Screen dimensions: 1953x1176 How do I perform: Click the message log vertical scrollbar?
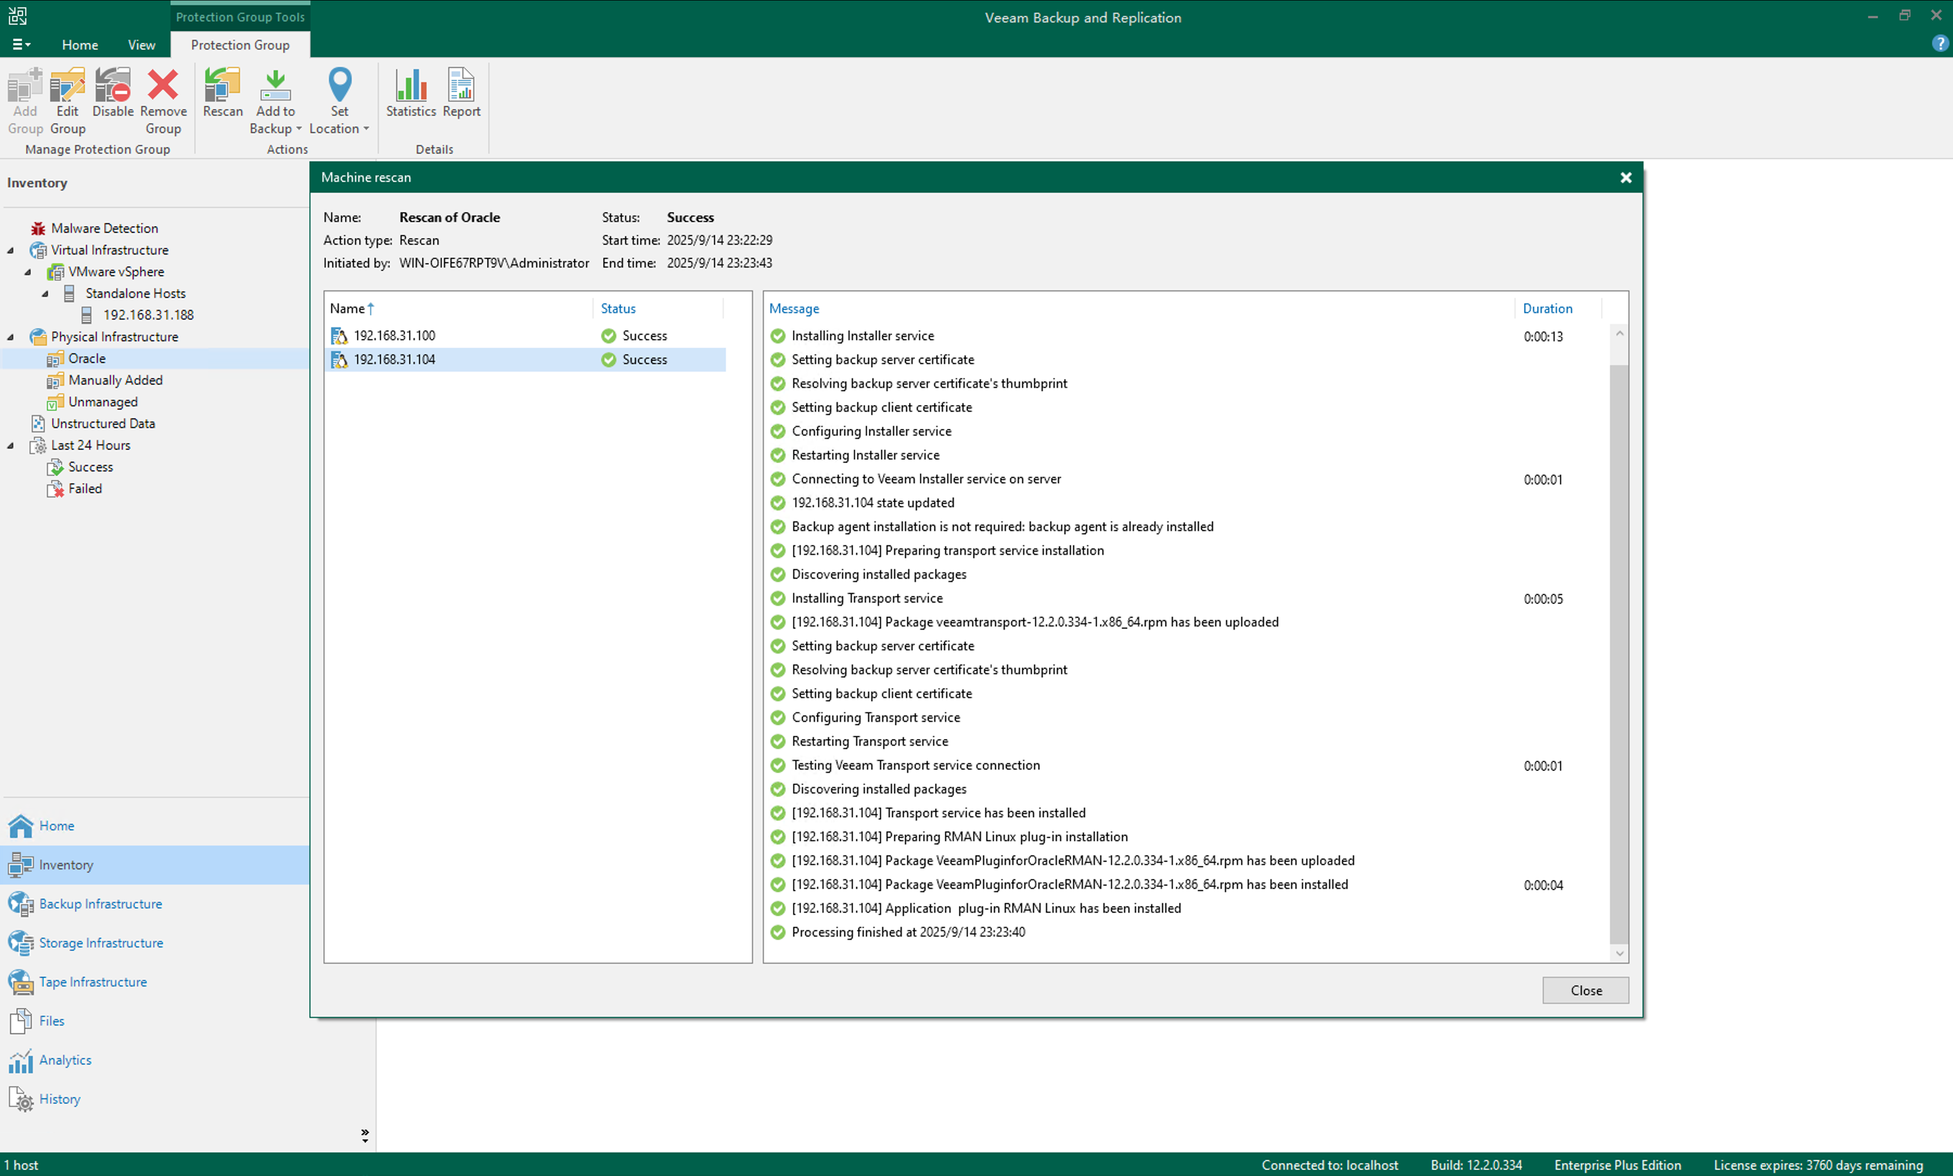(x=1619, y=650)
